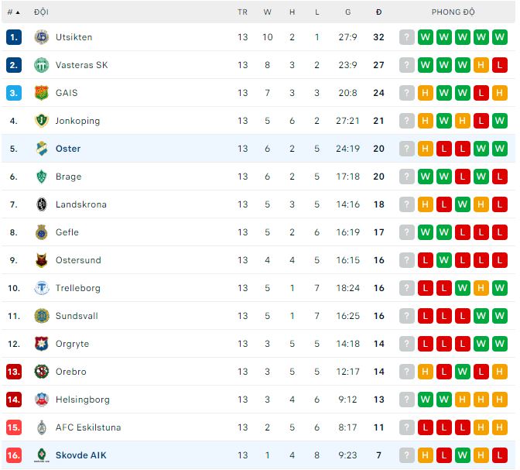Screen dimensions: 520x470
Task: Click the PHONG ĐỘ form column header
Action: coord(453,12)
